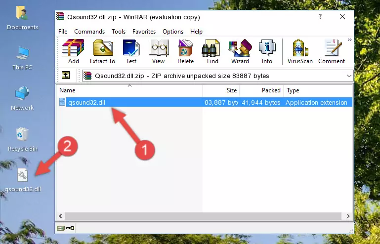
Task: Go up one folder level
Action: 66,76
